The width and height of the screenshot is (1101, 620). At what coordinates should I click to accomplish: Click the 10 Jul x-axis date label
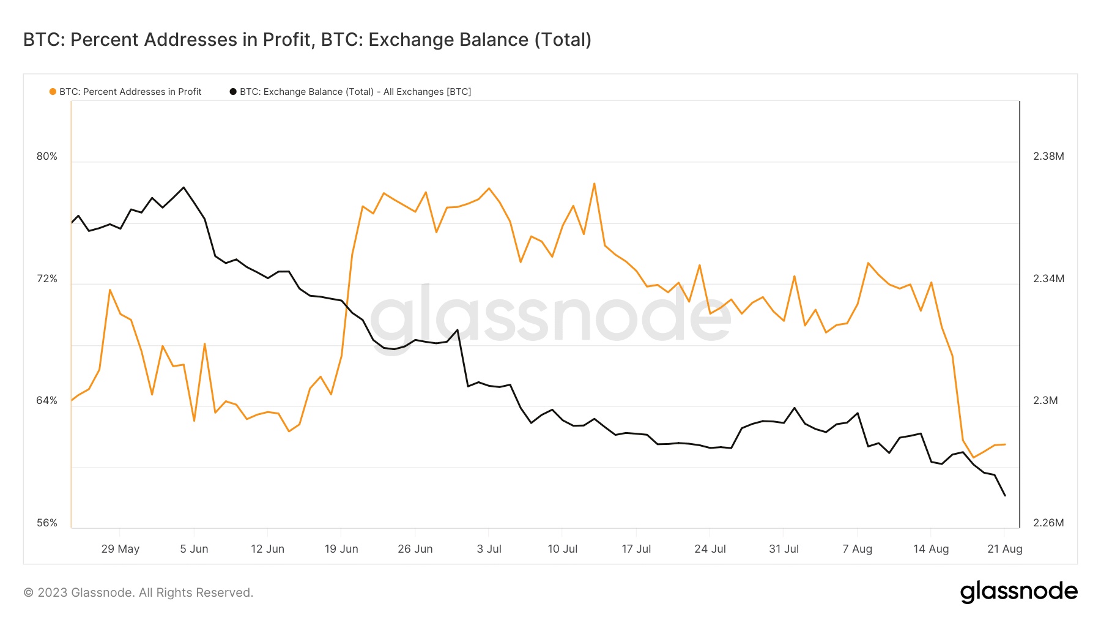click(x=562, y=549)
